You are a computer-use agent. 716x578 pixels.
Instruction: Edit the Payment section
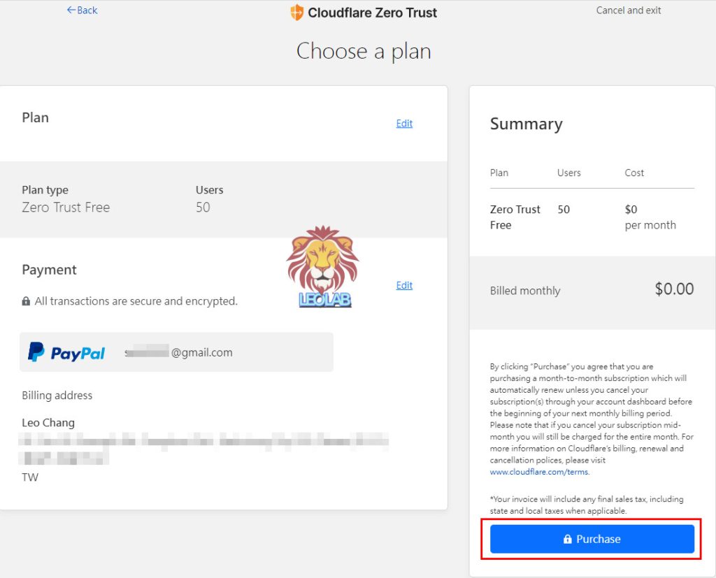point(404,285)
